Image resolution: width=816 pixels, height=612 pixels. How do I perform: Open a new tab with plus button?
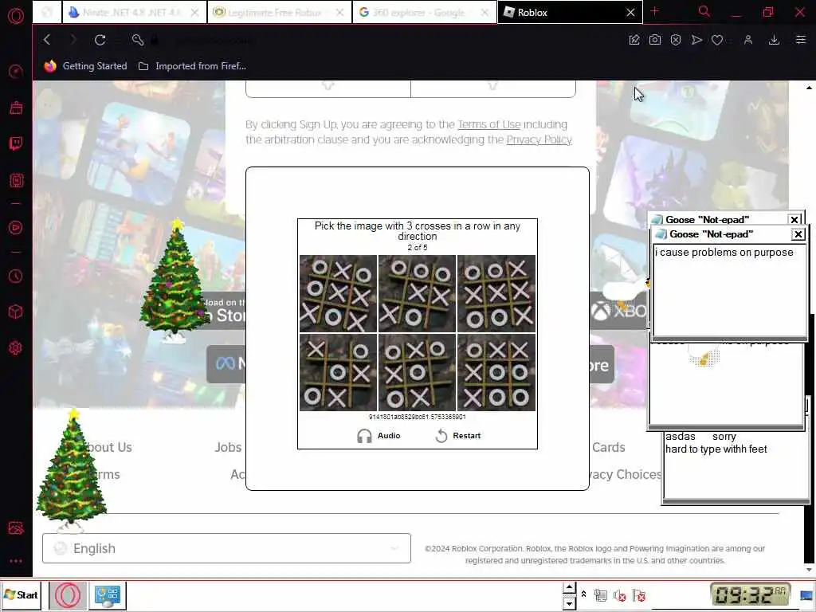click(655, 11)
